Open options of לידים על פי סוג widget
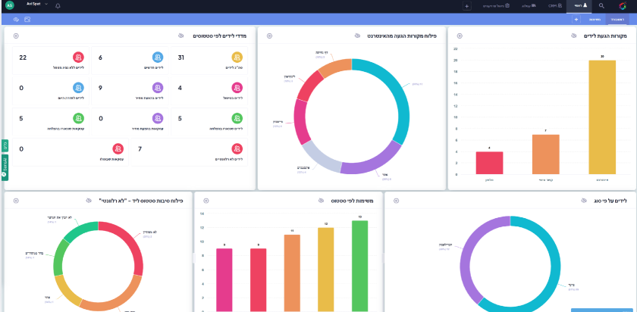The height and width of the screenshot is (312, 637). 396,201
